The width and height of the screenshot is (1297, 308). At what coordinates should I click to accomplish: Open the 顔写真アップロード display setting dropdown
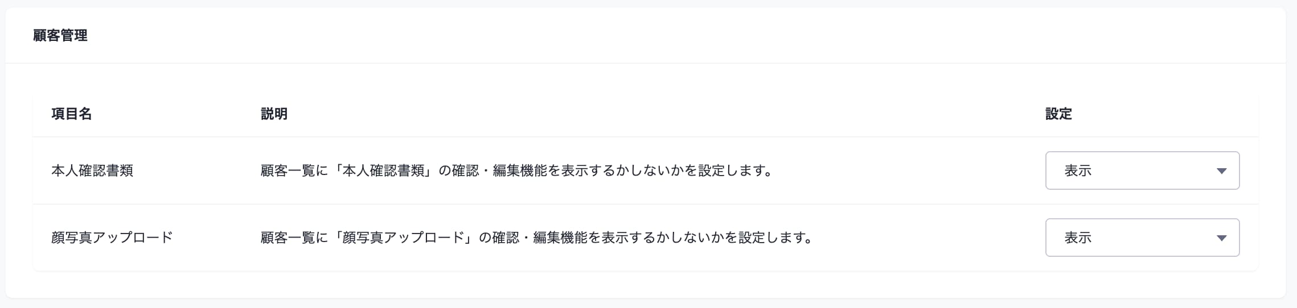[x=1142, y=238]
